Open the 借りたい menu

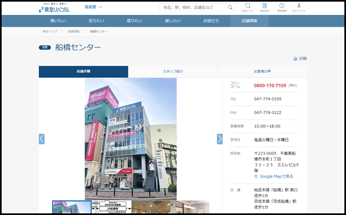click(135, 21)
